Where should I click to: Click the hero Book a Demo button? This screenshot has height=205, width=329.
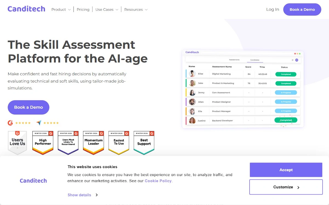pyautogui.click(x=29, y=107)
